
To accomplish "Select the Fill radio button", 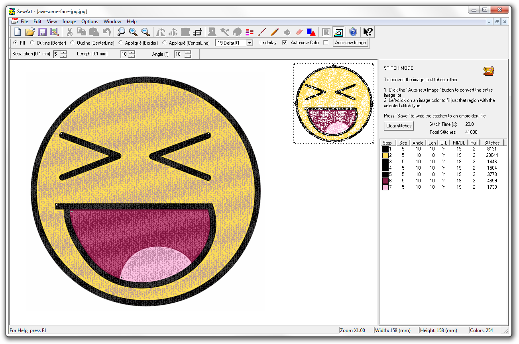I will click(16, 43).
